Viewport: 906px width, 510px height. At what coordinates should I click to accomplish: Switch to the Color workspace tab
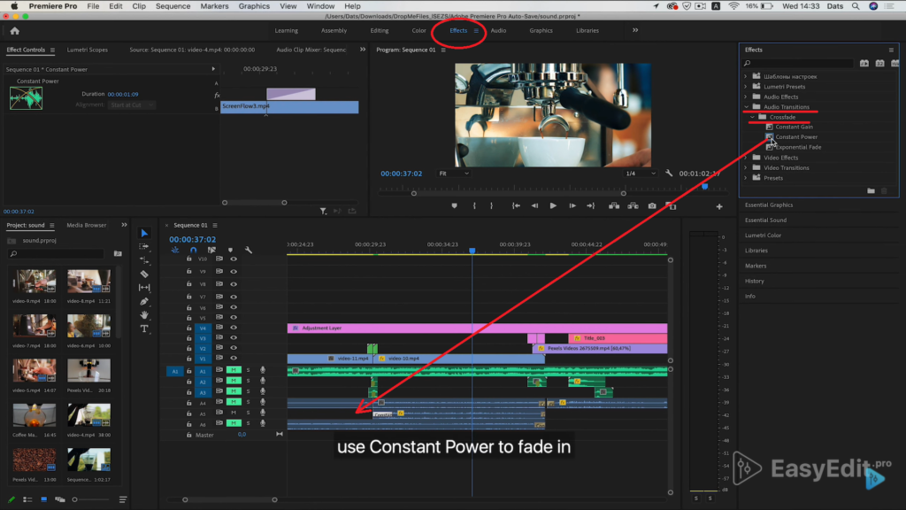418,31
